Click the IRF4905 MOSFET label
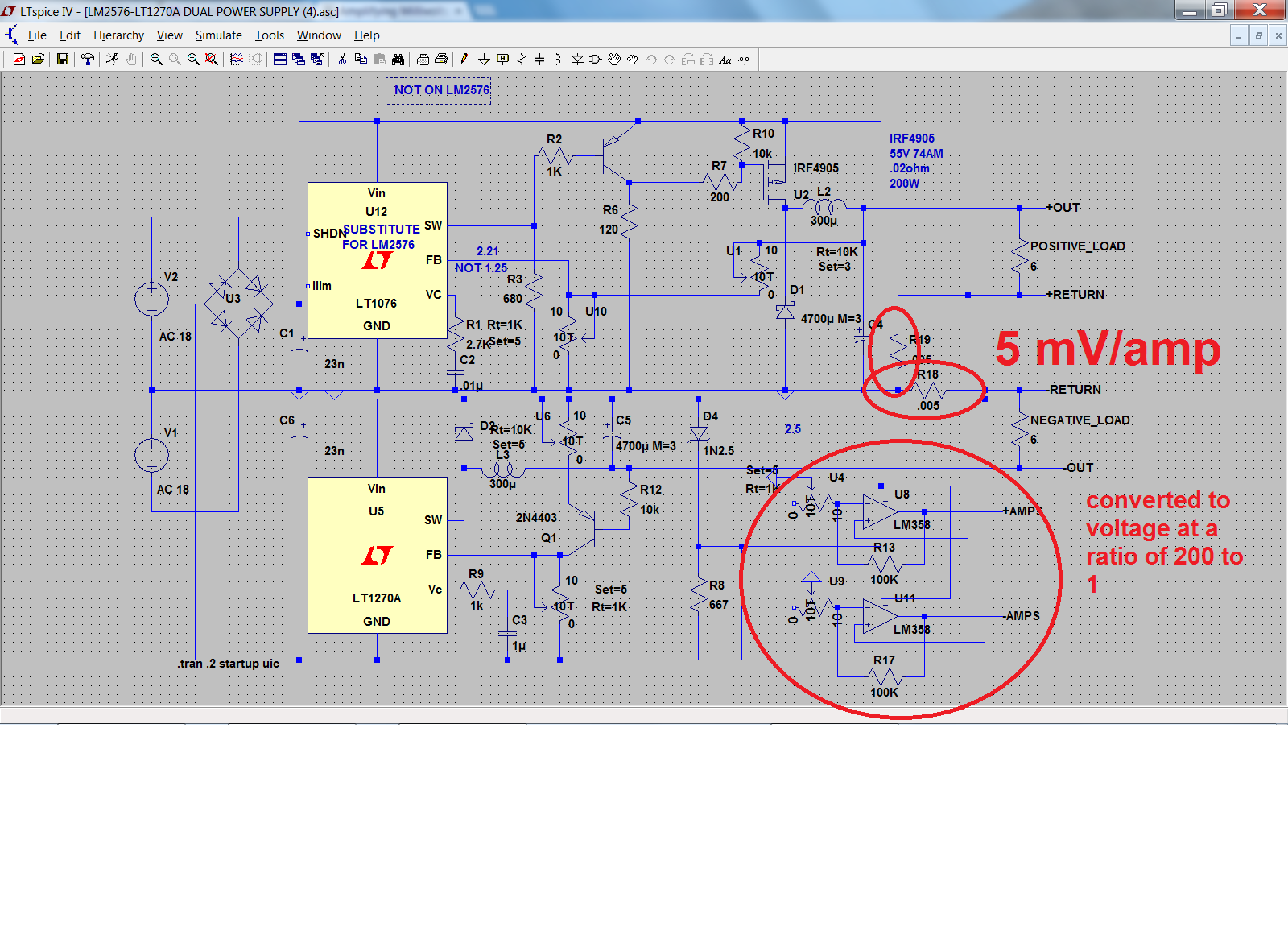The width and height of the screenshot is (1288, 935). tap(815, 168)
